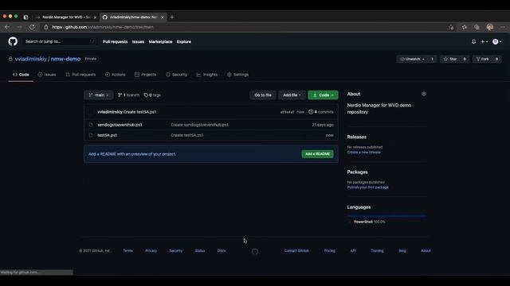Image resolution: width=510 pixels, height=286 pixels.
Task: Click the Add a README button
Action: 317,154
